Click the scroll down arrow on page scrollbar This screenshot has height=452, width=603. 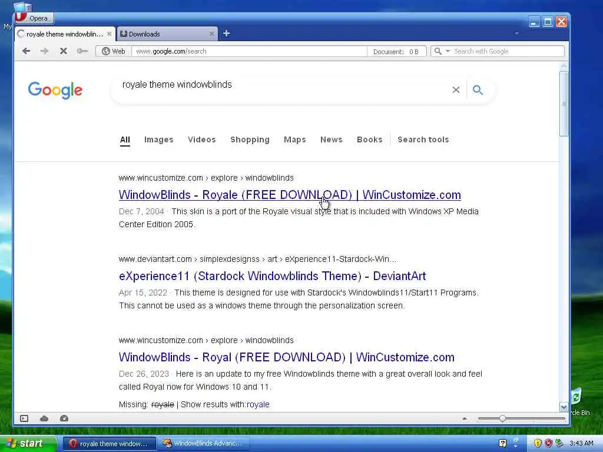tap(564, 407)
